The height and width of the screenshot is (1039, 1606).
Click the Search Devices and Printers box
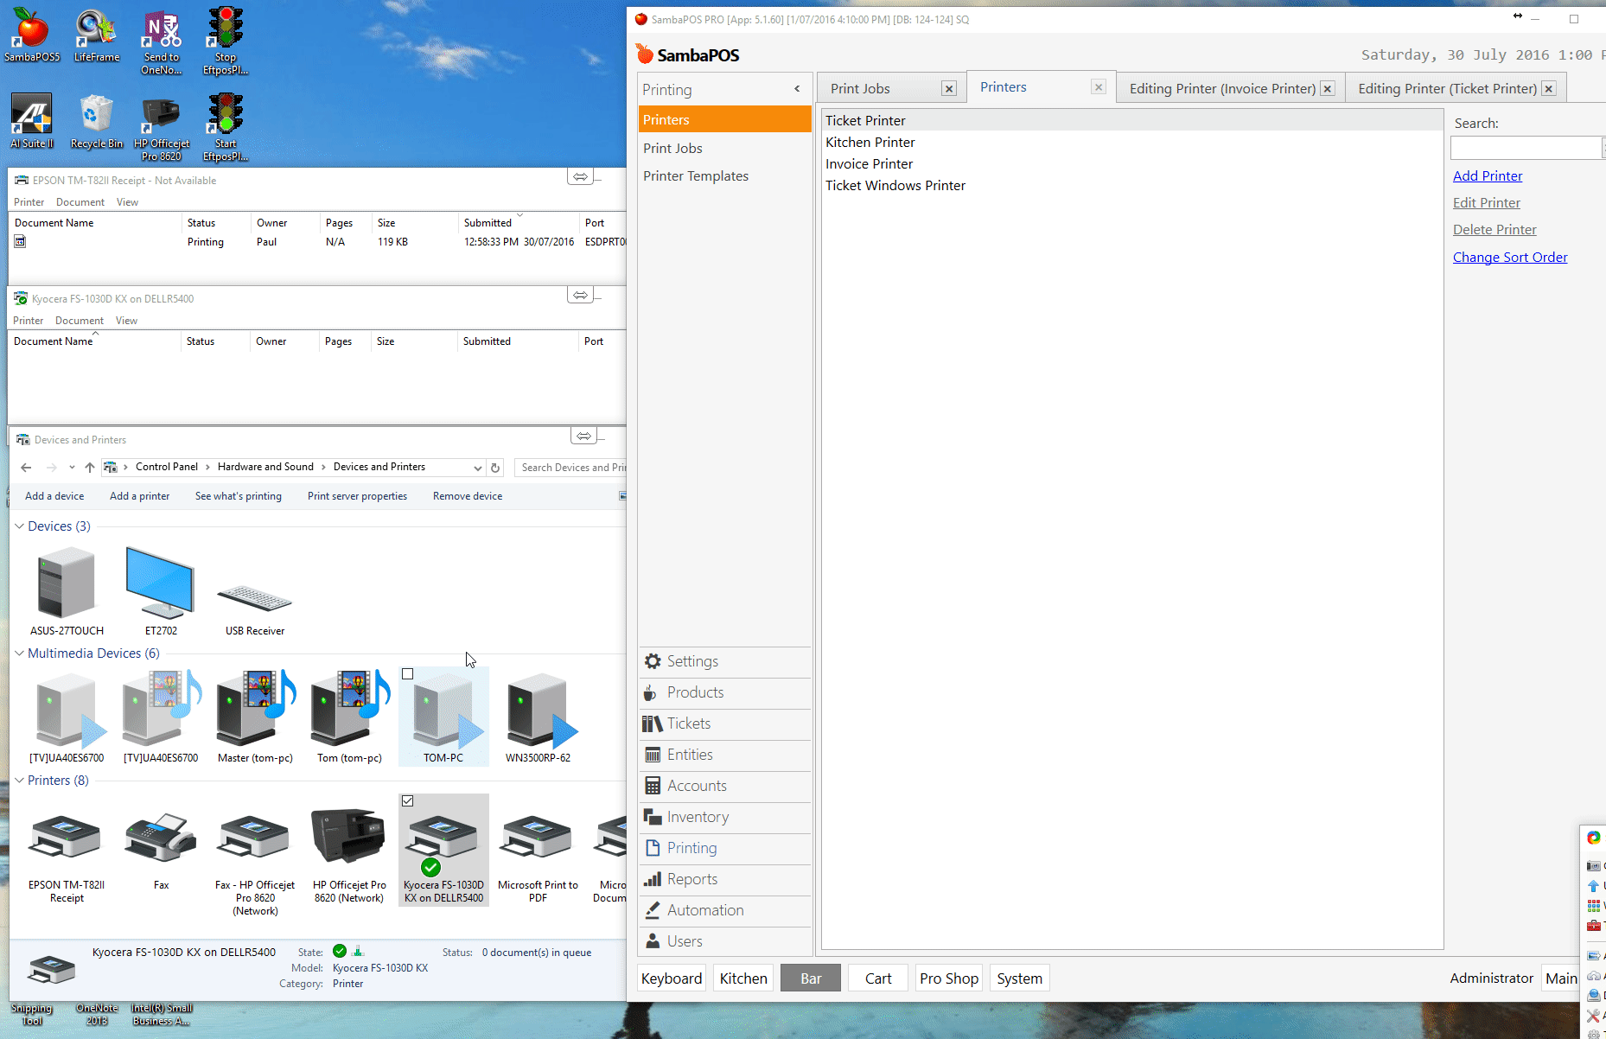coord(570,468)
